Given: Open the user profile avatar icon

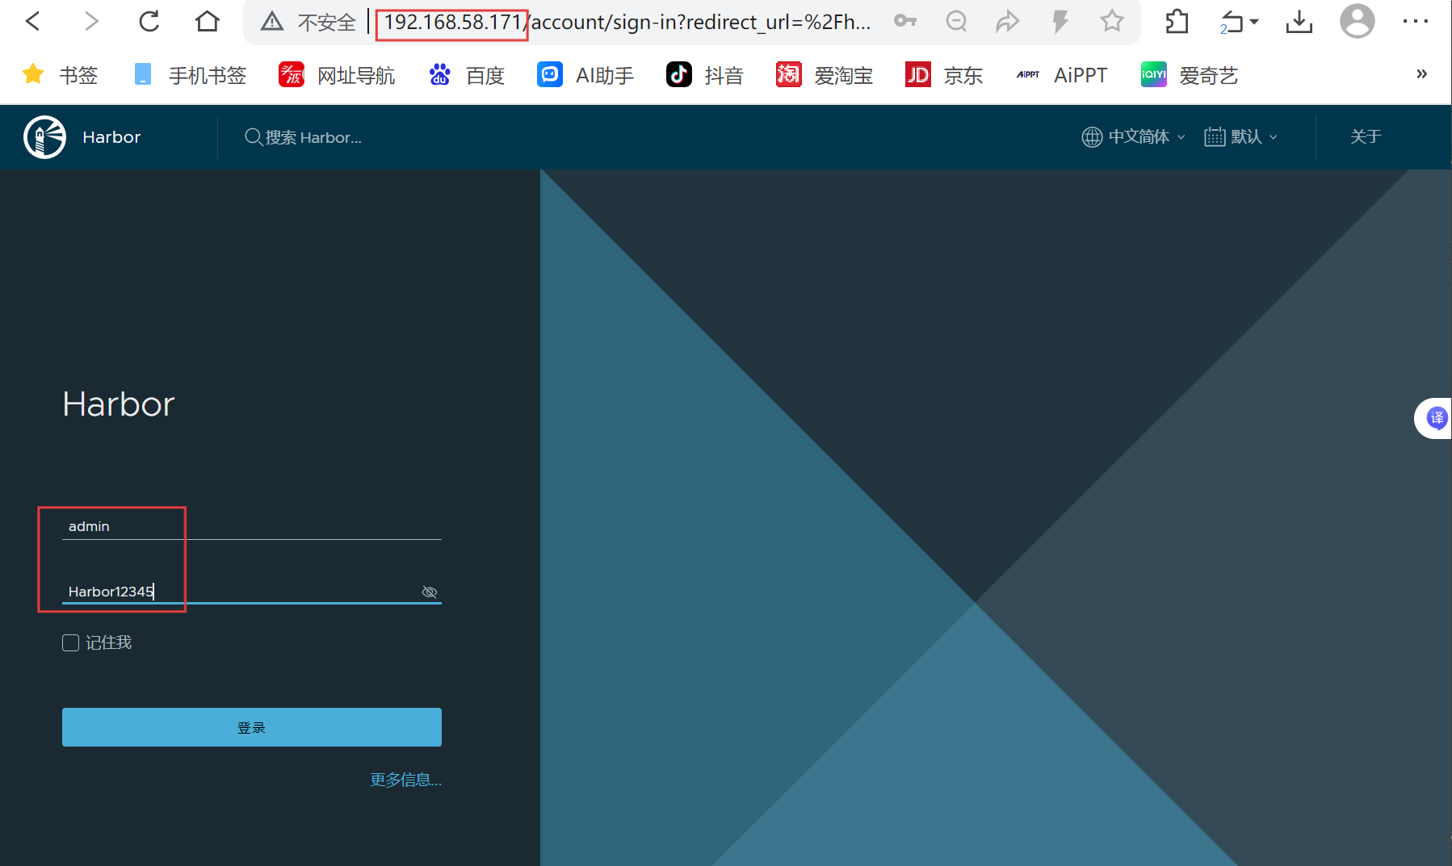Looking at the screenshot, I should click(1357, 21).
